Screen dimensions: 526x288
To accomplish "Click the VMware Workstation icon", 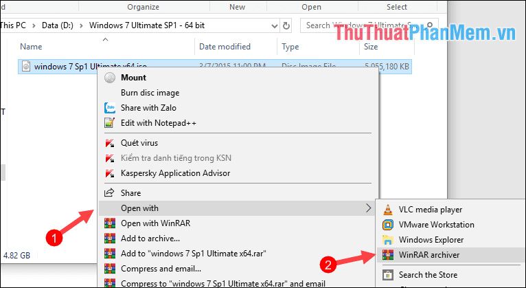I will pyautogui.click(x=387, y=225).
